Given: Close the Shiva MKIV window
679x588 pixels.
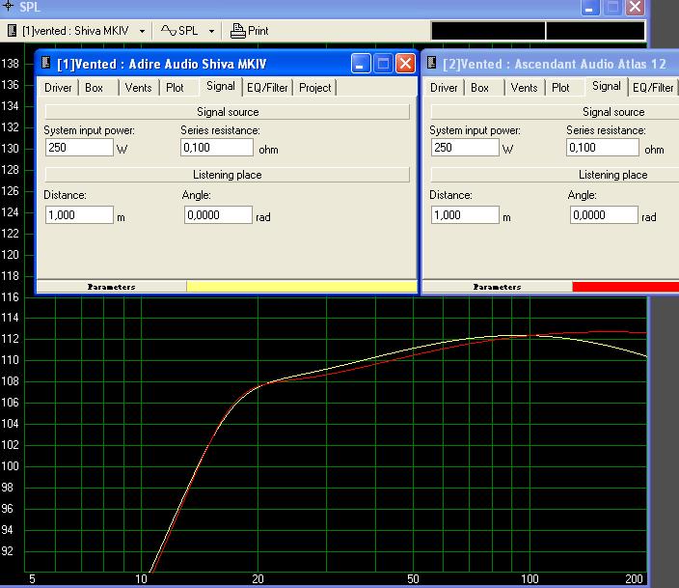Looking at the screenshot, I should pyautogui.click(x=406, y=64).
